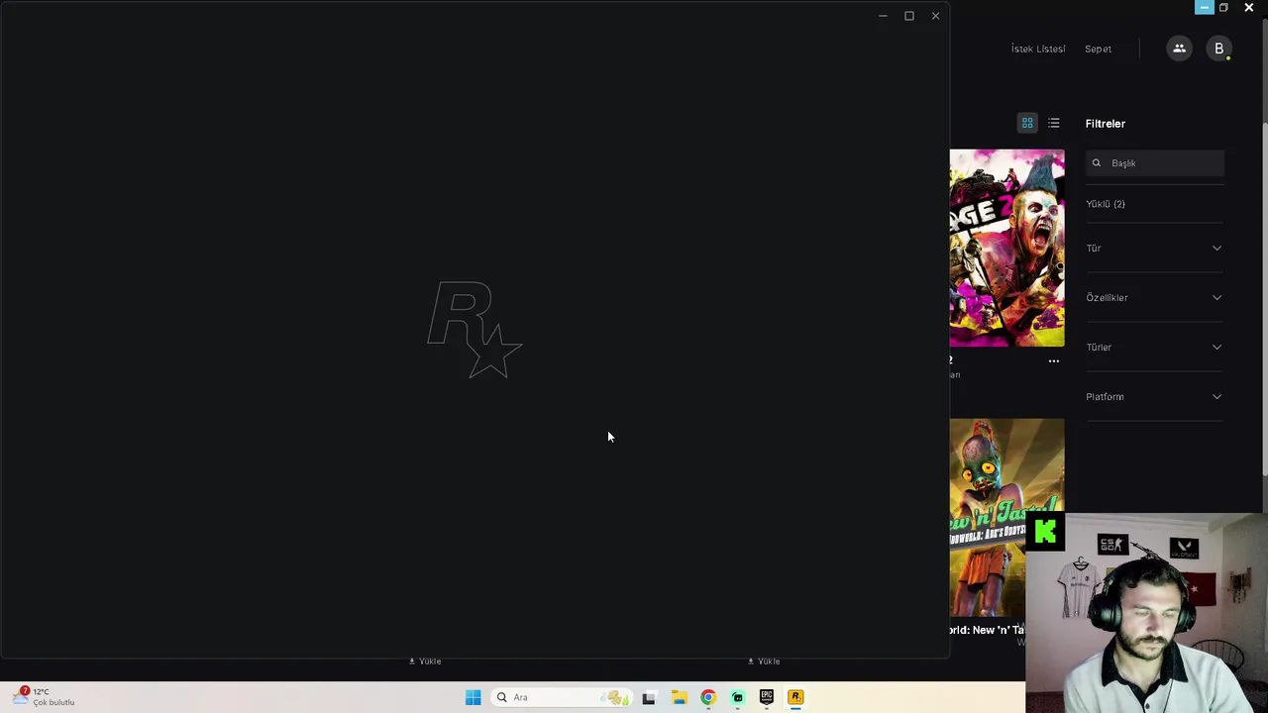Click the Windows taskbar Ara search box
The image size is (1268, 713).
(561, 697)
